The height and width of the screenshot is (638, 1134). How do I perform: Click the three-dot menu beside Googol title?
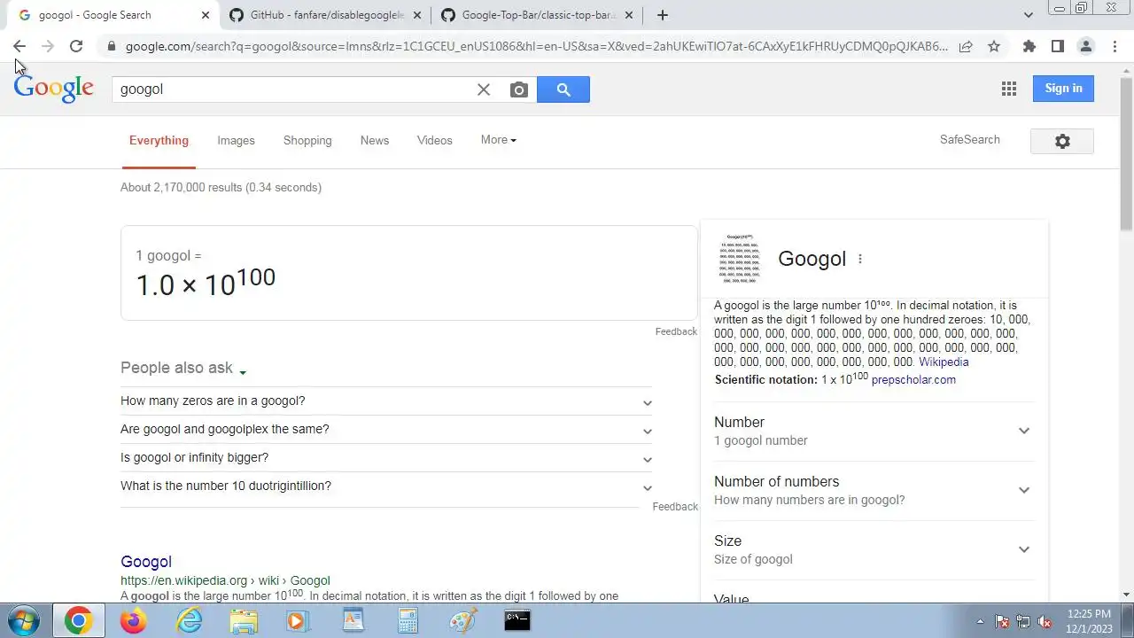click(x=859, y=259)
